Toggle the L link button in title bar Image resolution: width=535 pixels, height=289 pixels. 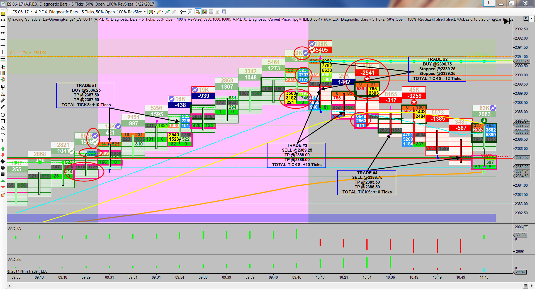489,3
